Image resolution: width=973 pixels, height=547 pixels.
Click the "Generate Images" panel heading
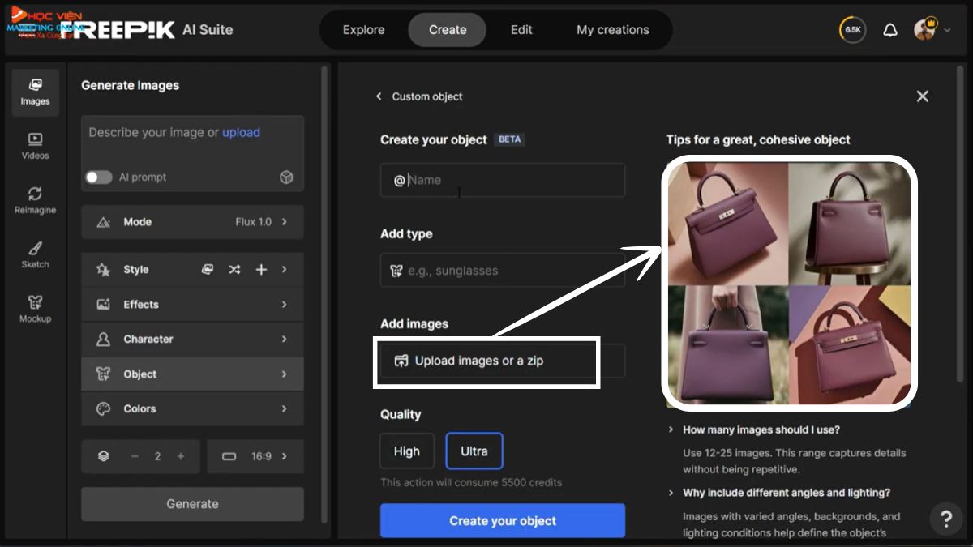coord(130,85)
